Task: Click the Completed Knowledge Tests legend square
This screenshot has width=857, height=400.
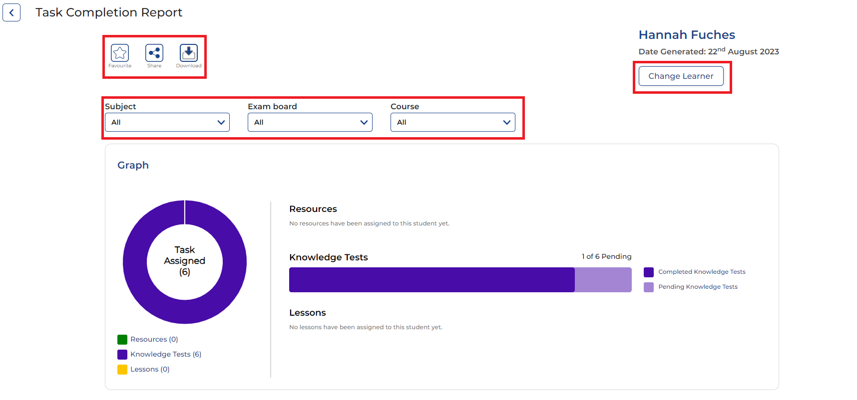Action: pos(649,272)
